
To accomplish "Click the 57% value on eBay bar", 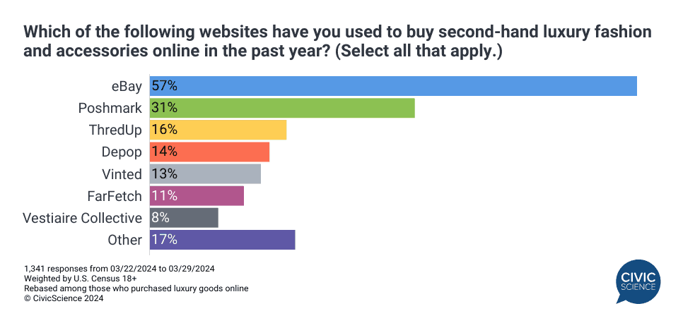I will point(164,86).
